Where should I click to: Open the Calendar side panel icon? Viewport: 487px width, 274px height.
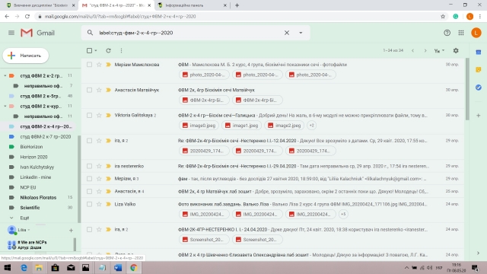tap(479, 53)
